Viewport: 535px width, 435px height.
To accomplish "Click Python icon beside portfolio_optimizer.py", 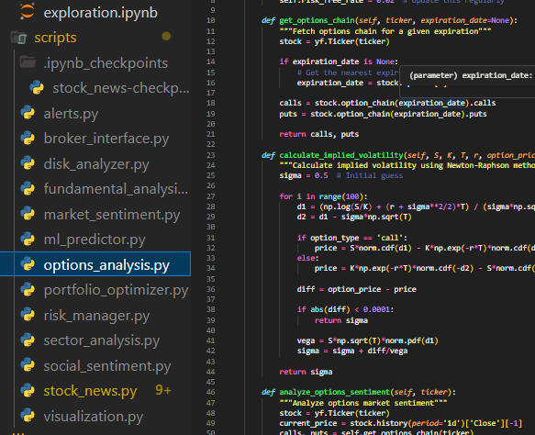I will coord(28,289).
